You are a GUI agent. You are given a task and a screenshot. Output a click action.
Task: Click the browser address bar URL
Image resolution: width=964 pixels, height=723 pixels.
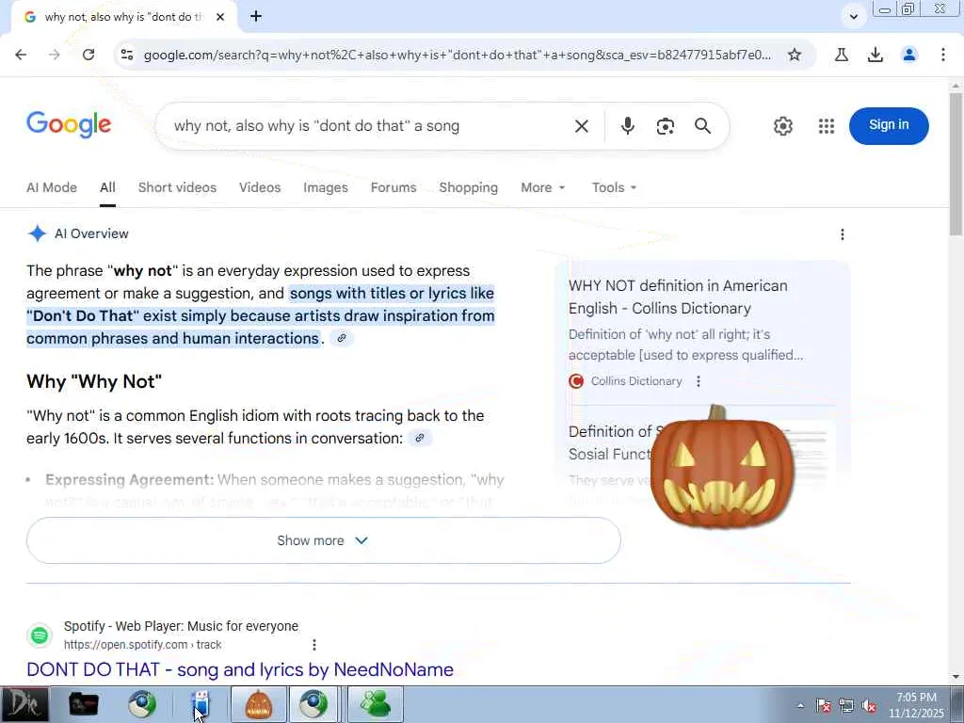pos(457,55)
